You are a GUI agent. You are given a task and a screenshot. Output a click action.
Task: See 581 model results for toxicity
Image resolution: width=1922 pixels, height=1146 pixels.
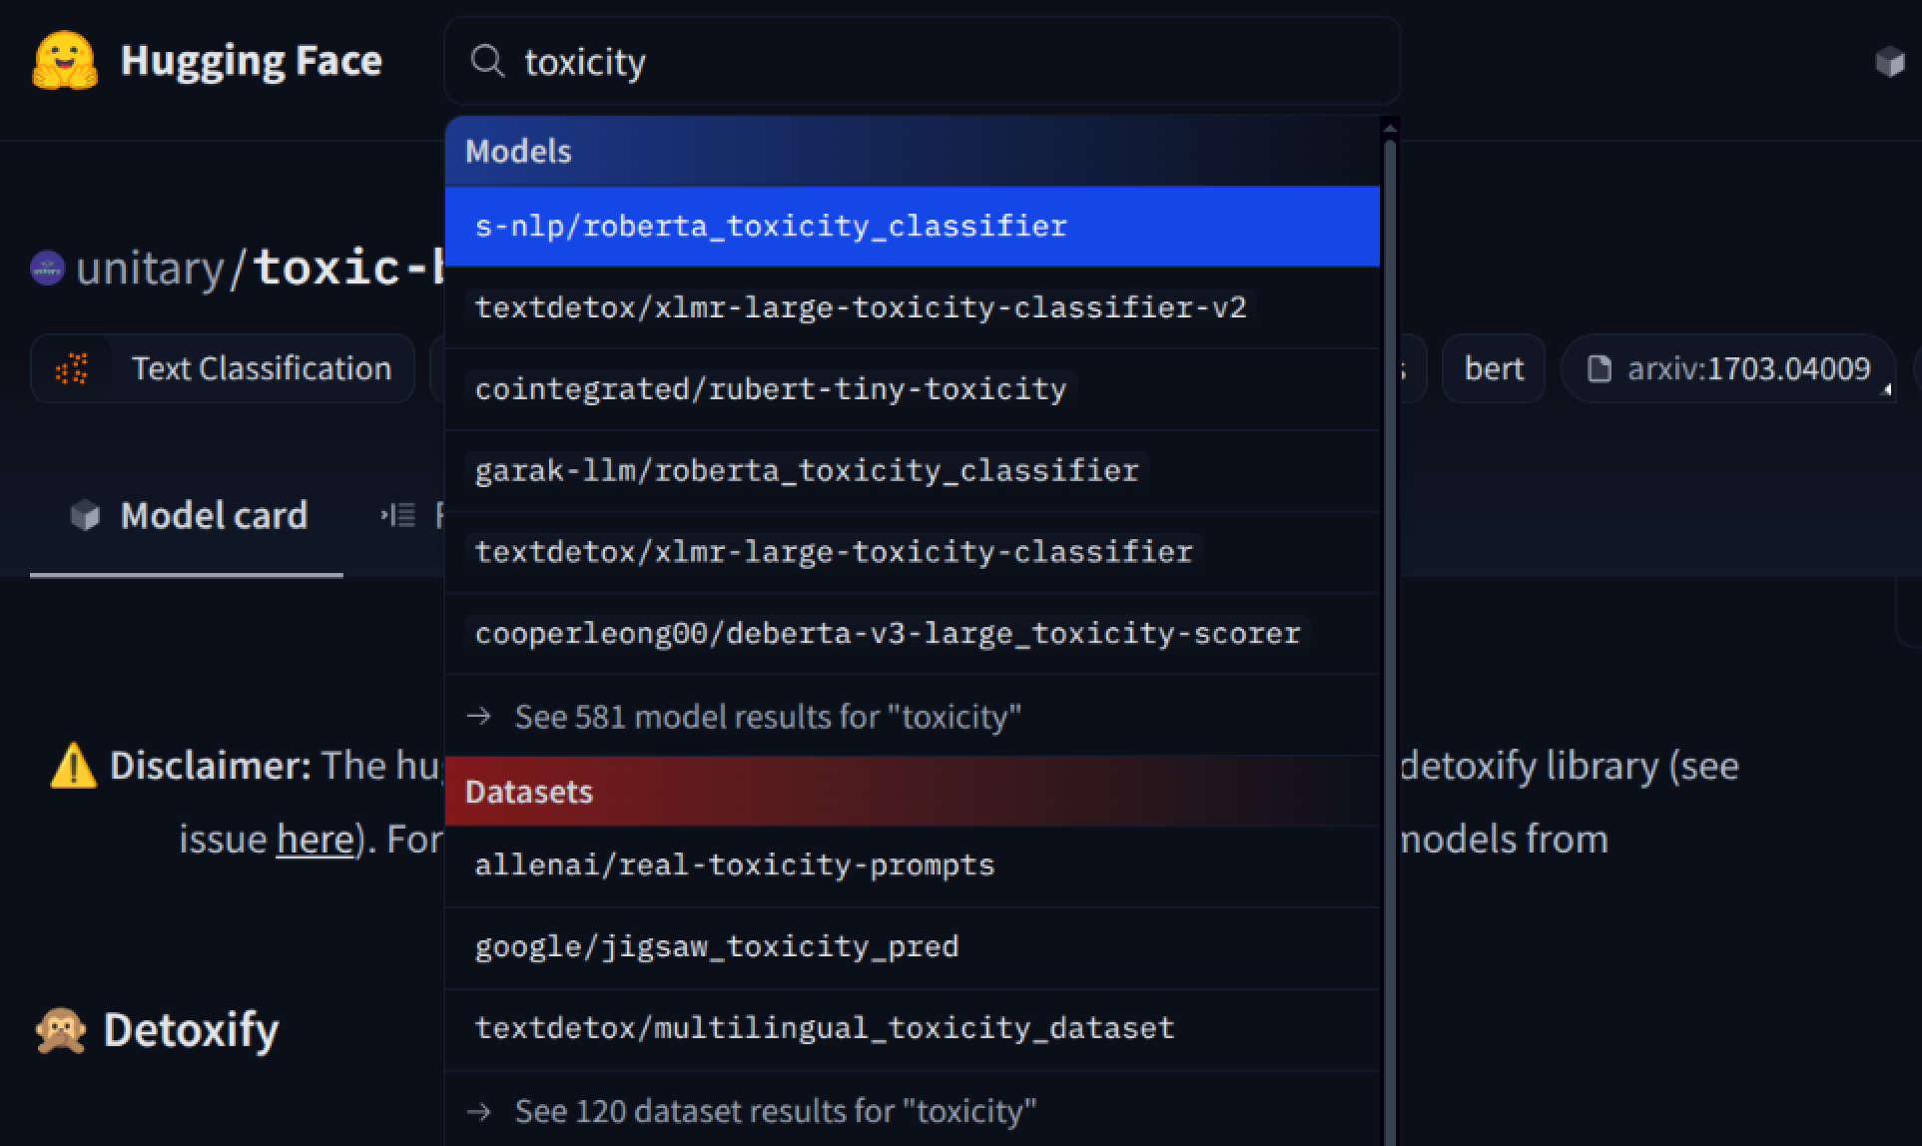coord(913,717)
